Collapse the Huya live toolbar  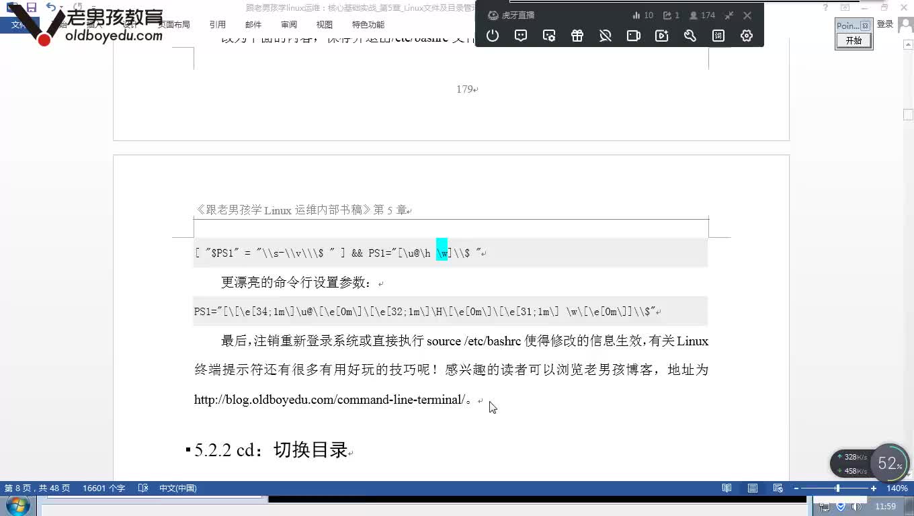(x=729, y=15)
